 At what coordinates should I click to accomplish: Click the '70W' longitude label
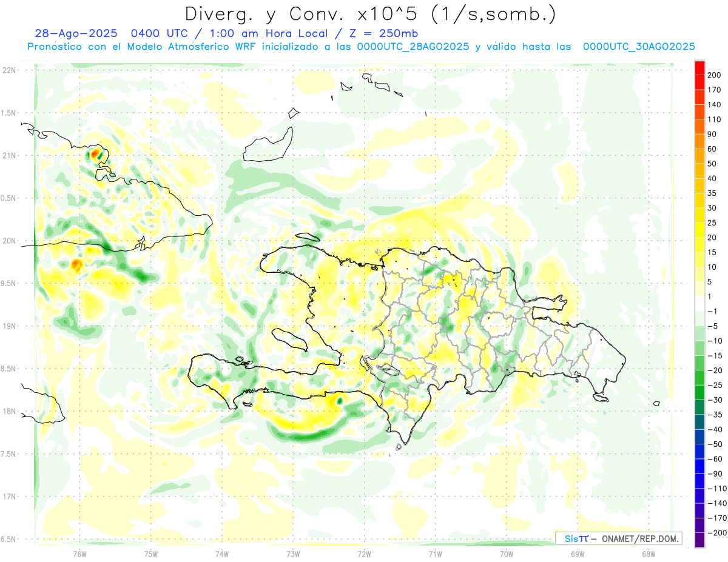[507, 553]
